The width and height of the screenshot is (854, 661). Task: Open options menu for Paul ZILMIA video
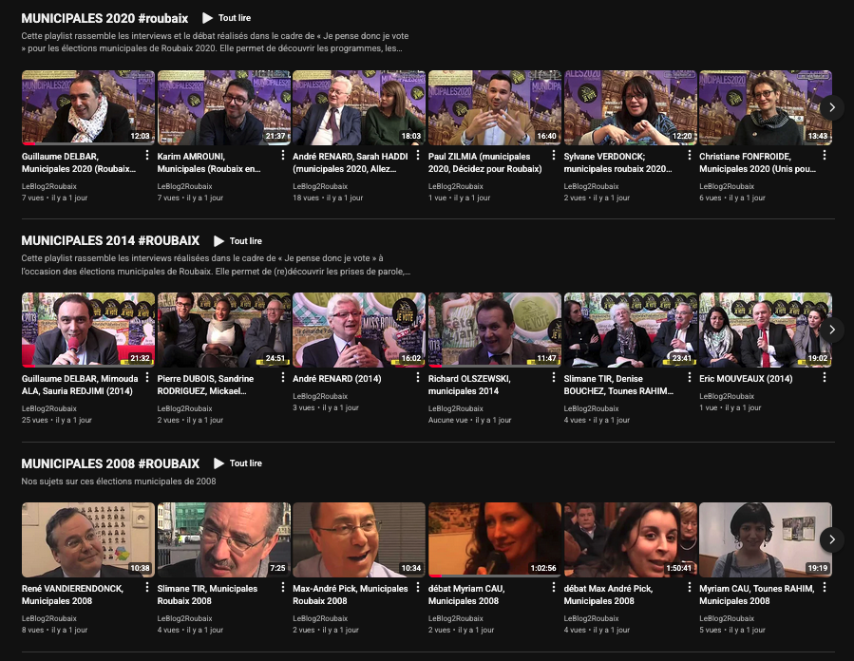(554, 157)
